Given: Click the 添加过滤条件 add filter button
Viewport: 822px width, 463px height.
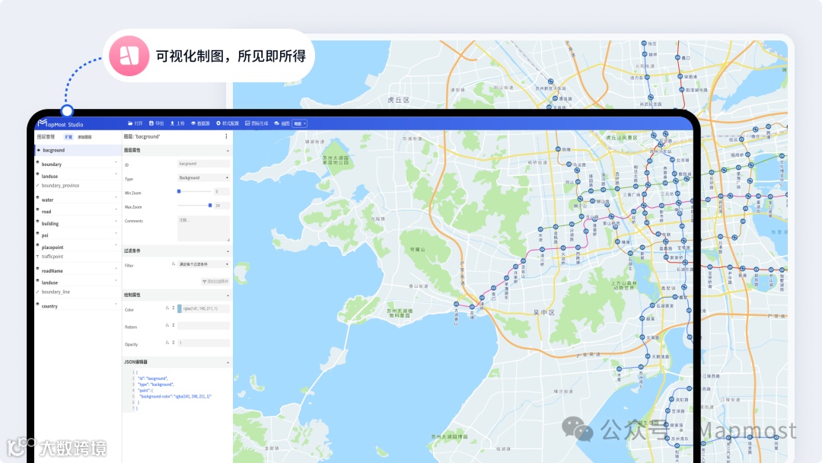Looking at the screenshot, I should [215, 282].
